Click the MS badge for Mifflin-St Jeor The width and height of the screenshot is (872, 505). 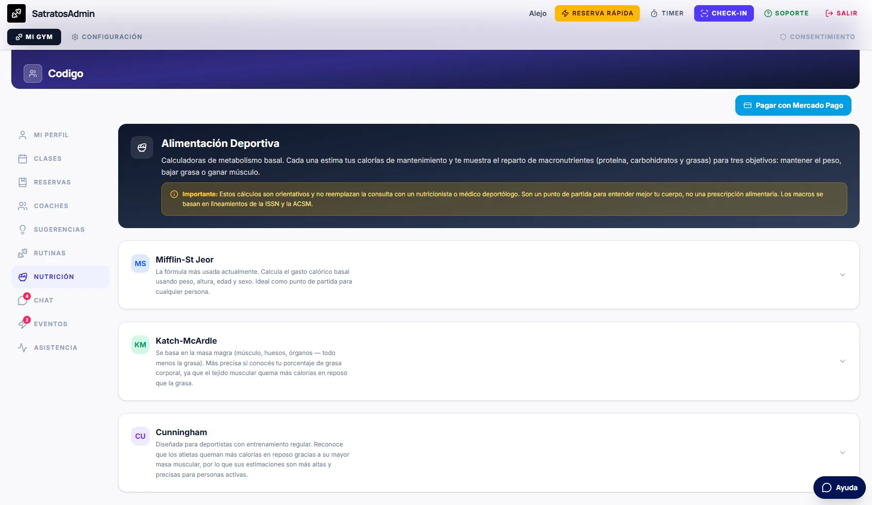pos(140,264)
